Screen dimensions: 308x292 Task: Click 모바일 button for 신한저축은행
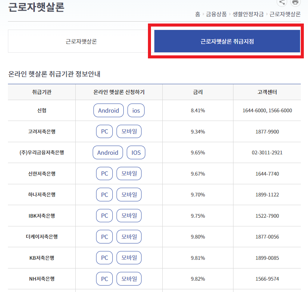pyautogui.click(x=129, y=174)
